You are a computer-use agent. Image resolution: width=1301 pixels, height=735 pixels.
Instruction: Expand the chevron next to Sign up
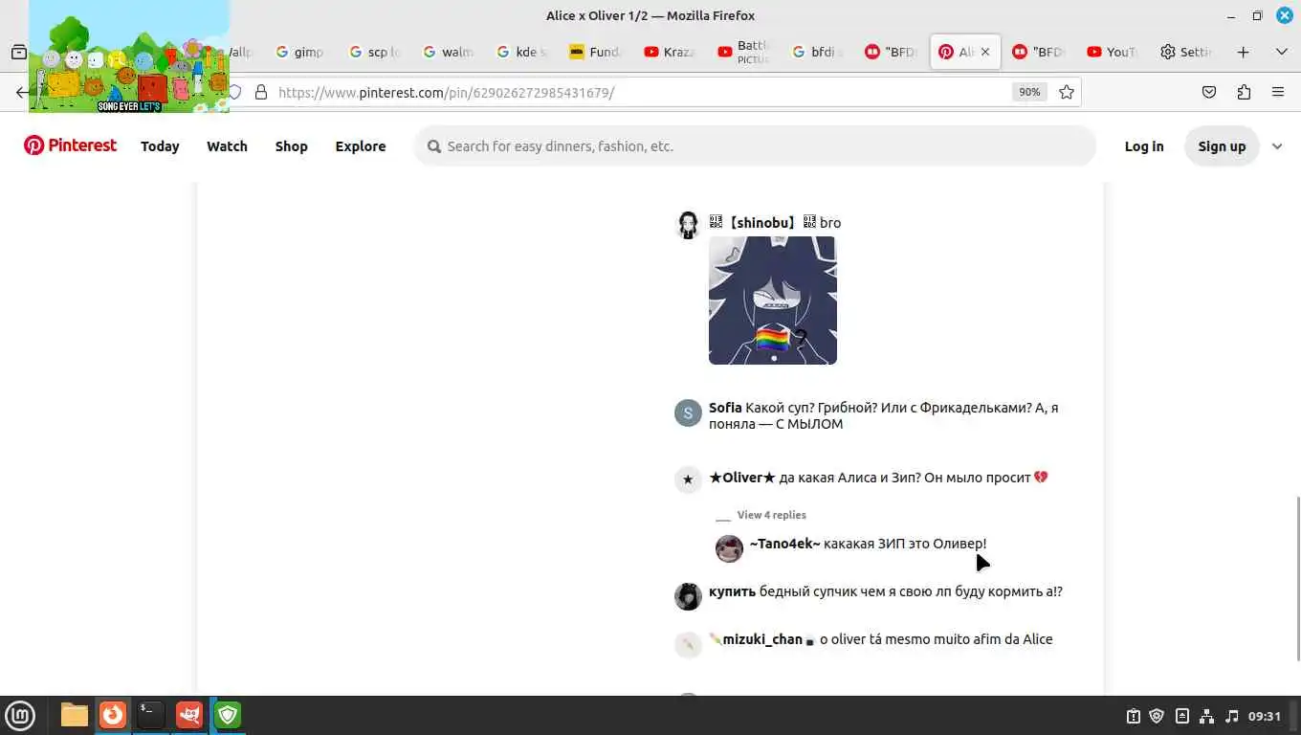[1277, 146]
